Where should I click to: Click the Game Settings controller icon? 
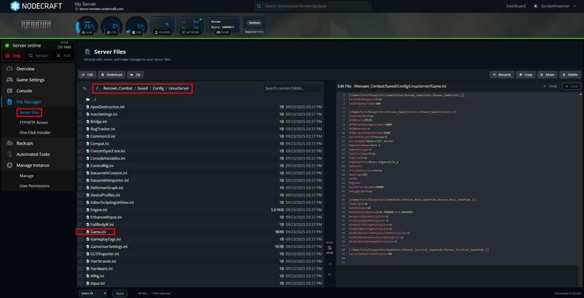tap(10, 80)
